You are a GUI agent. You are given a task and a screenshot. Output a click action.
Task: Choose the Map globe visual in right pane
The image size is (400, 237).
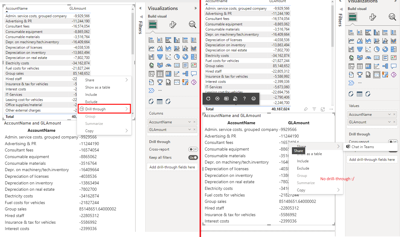(x=351, y=58)
